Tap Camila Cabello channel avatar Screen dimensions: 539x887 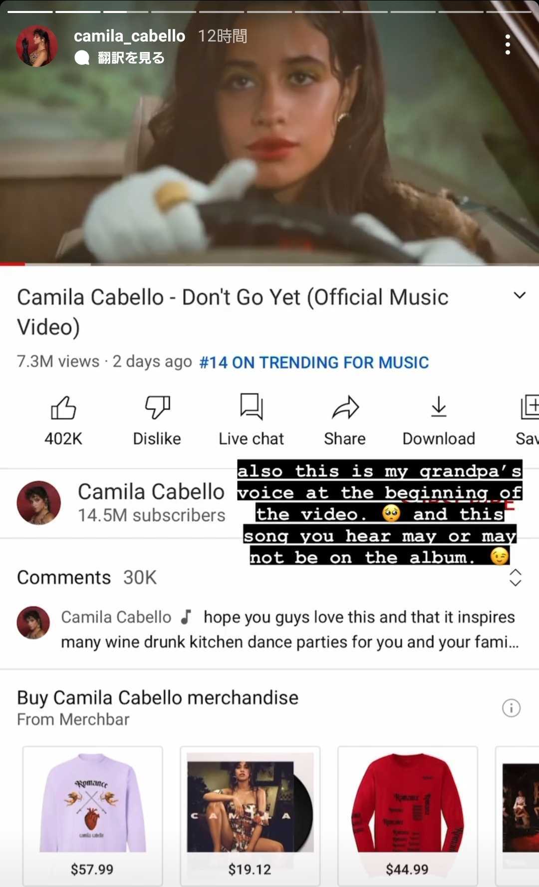click(x=39, y=503)
